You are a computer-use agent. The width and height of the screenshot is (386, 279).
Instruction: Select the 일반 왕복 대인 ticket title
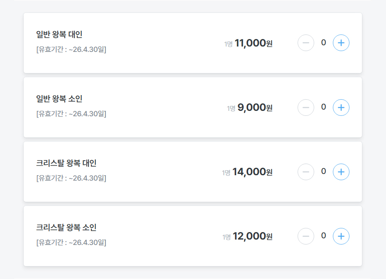coord(59,34)
